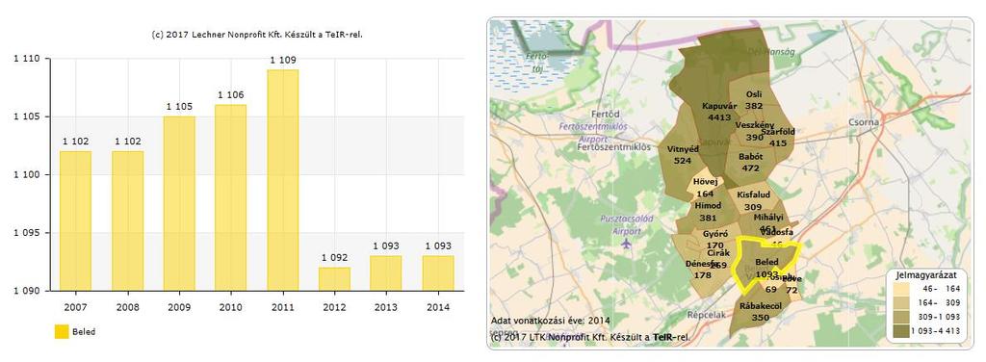The width and height of the screenshot is (986, 362).
Task: Click the 1 110 y-axis label
Action: [x=26, y=59]
